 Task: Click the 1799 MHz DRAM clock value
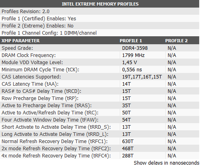pos(133,55)
